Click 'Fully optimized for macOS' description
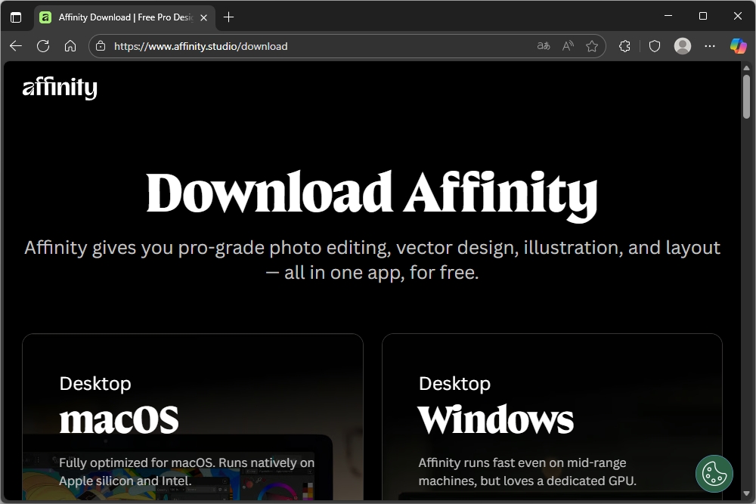 pos(187,472)
